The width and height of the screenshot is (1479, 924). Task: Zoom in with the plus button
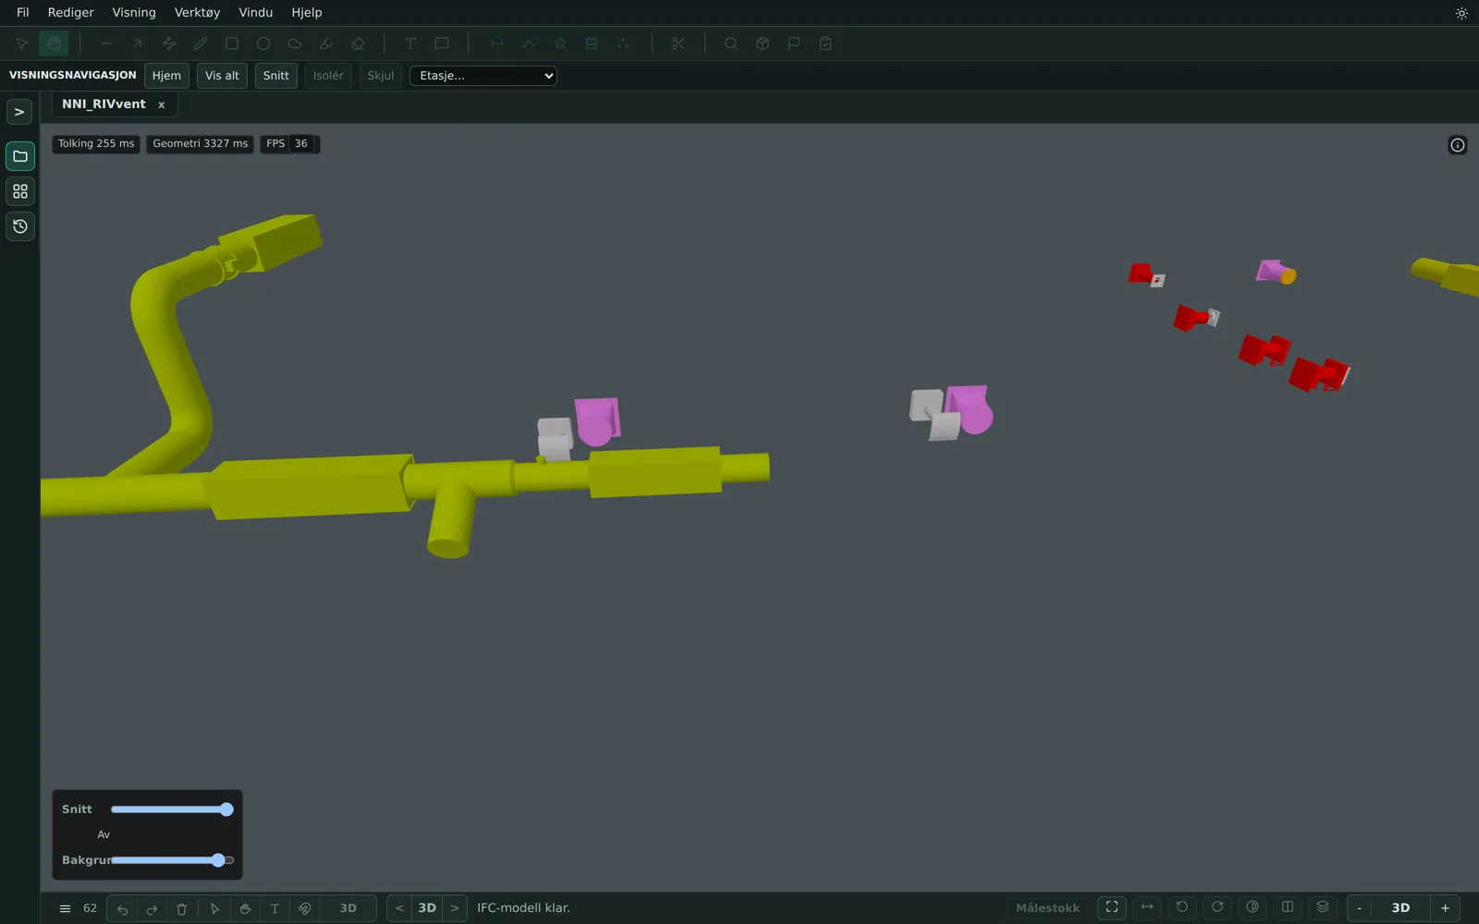point(1446,908)
